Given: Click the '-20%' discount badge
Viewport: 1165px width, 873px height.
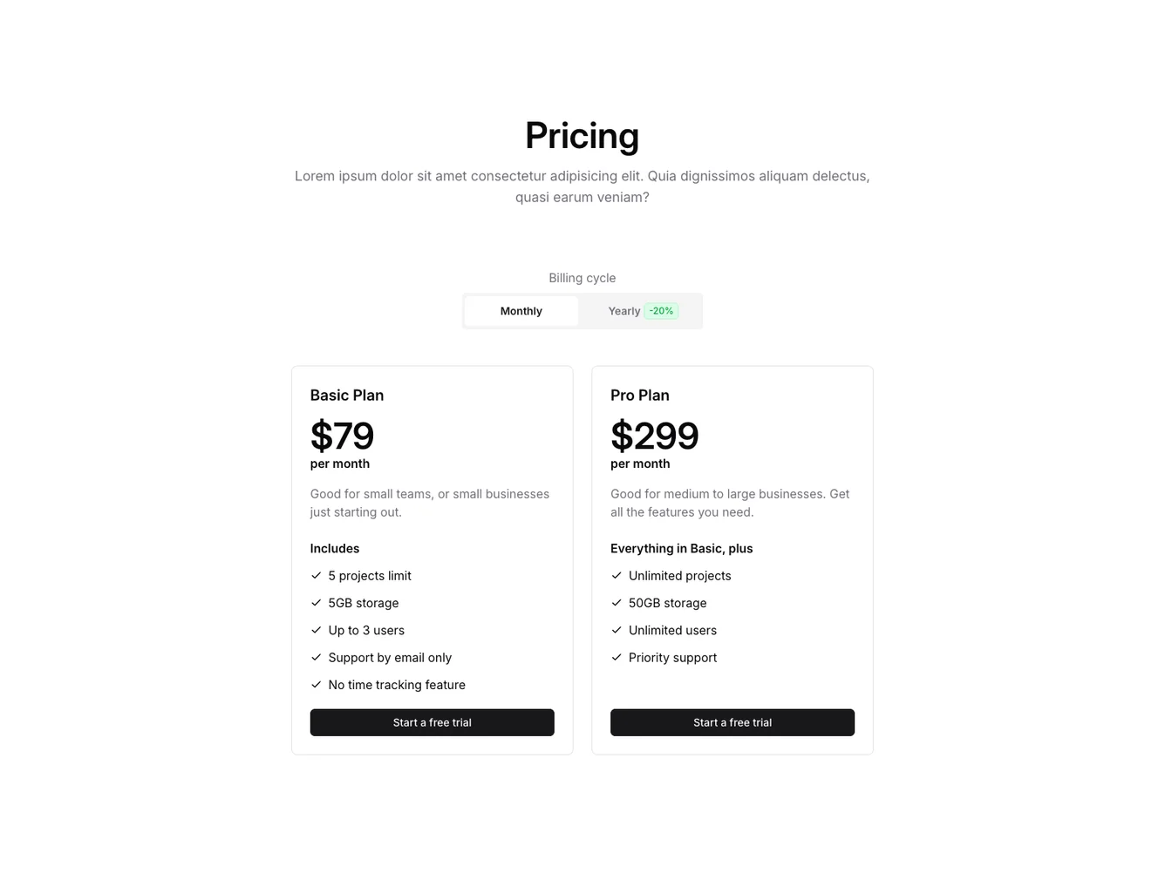Looking at the screenshot, I should (x=661, y=310).
